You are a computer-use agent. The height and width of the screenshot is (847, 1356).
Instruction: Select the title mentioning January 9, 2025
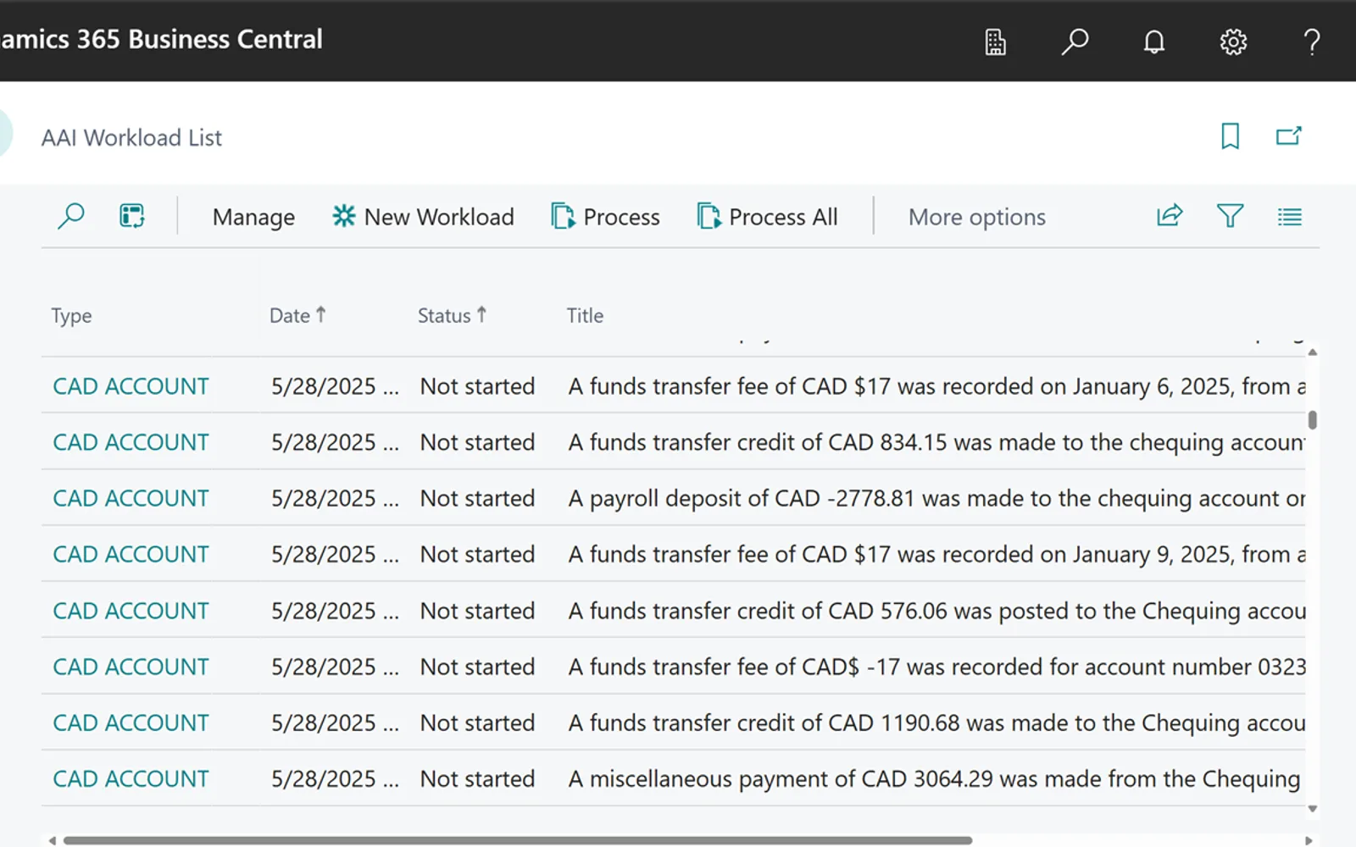point(936,554)
